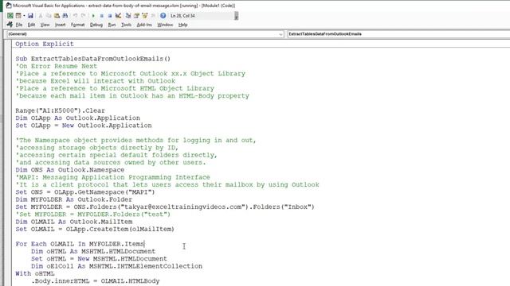Toggle Design Mode icon

pos(118,16)
